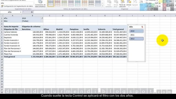The width and height of the screenshot is (176, 99).
Task: Click cell with 148.069,00 € value
Action: click(x=38, y=32)
